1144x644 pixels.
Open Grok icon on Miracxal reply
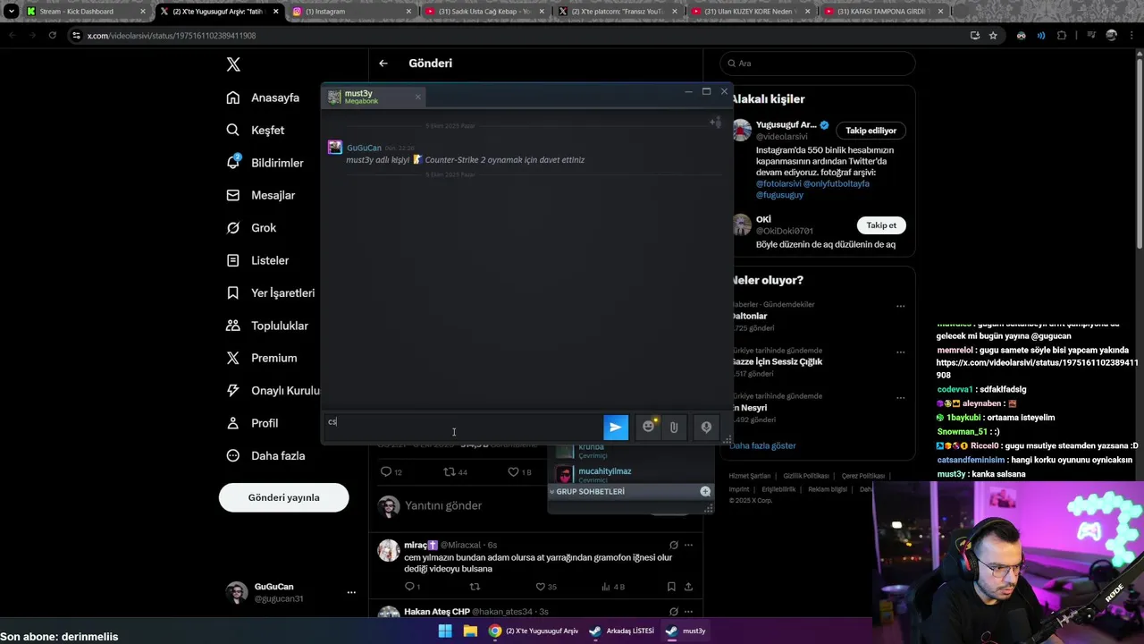674,545
